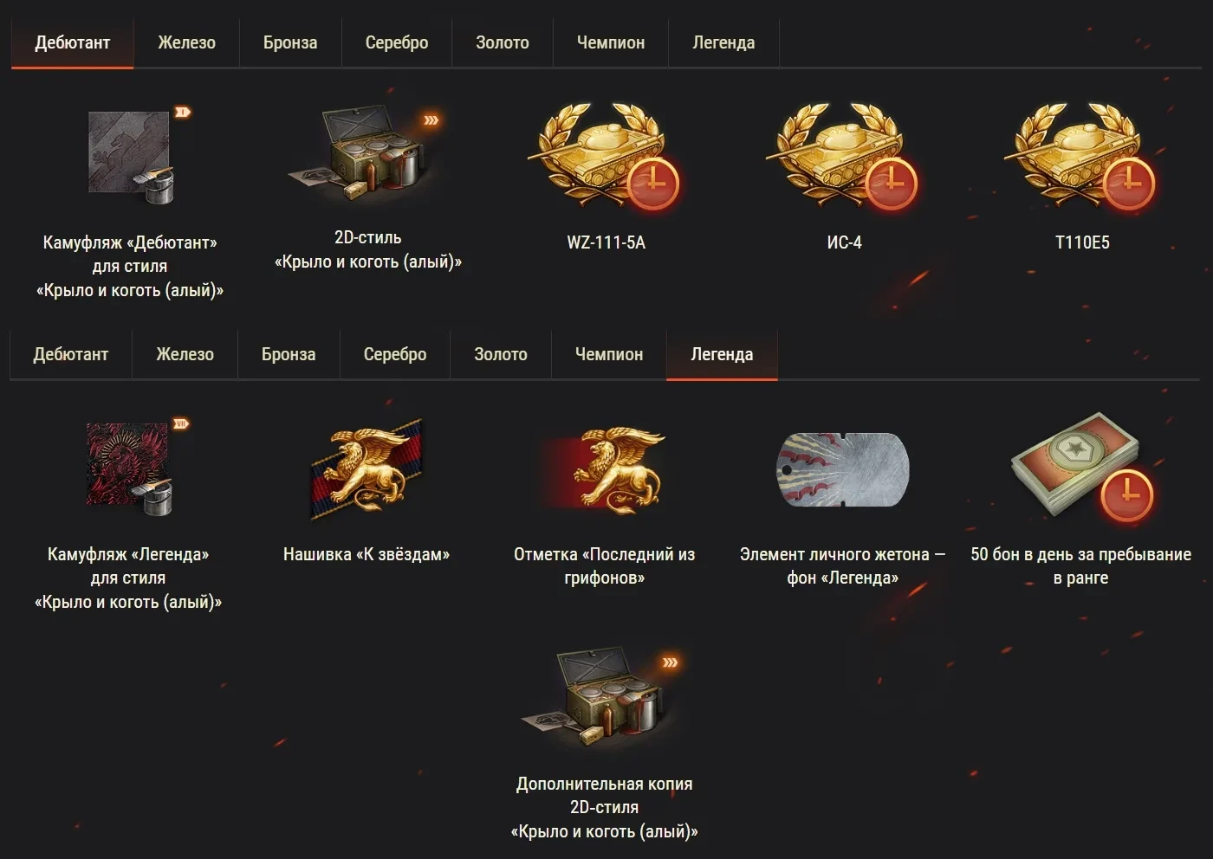Click the «Нашивка «К звёздам»» label text
This screenshot has width=1213, height=859.
tap(366, 554)
